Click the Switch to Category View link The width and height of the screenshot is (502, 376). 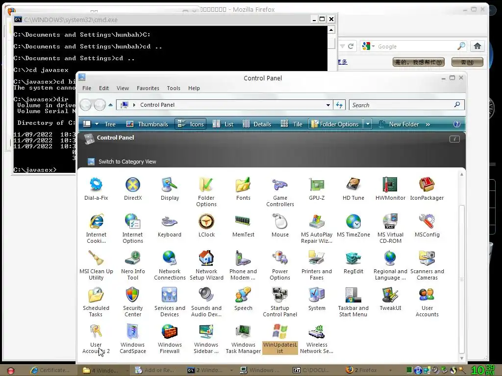coord(127,162)
